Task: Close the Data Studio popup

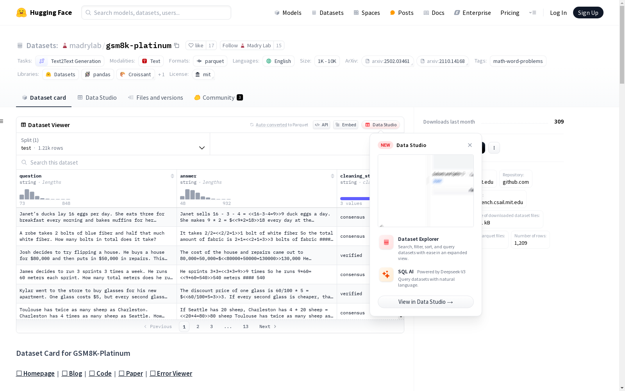Action: tap(470, 145)
